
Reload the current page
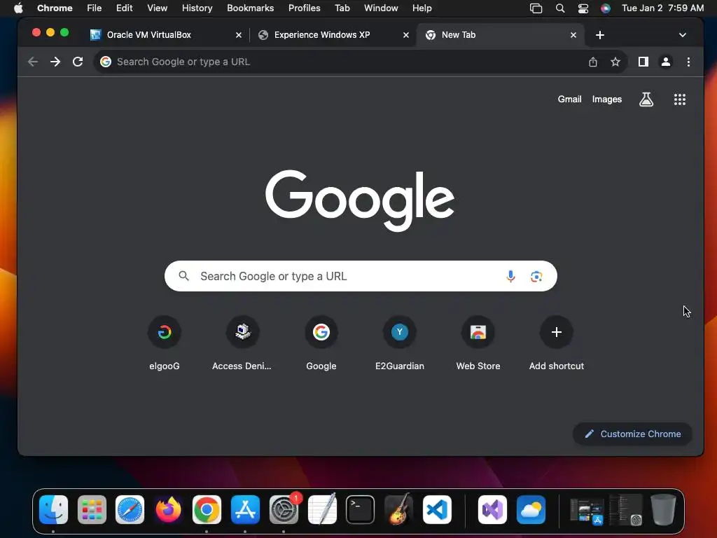78,62
